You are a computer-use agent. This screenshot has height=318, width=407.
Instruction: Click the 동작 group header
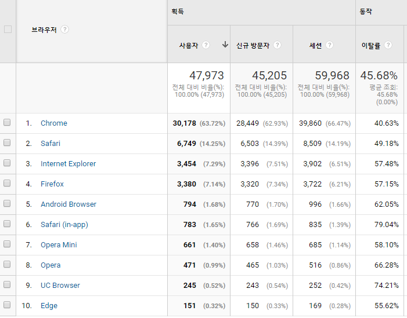pyautogui.click(x=366, y=12)
